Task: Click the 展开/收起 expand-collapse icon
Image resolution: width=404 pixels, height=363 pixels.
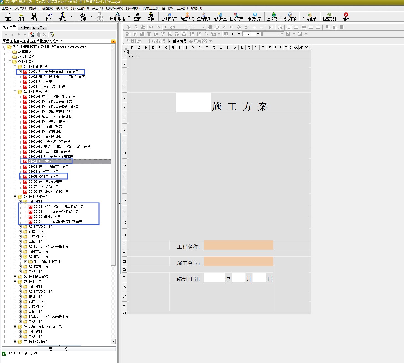Action: (118, 16)
